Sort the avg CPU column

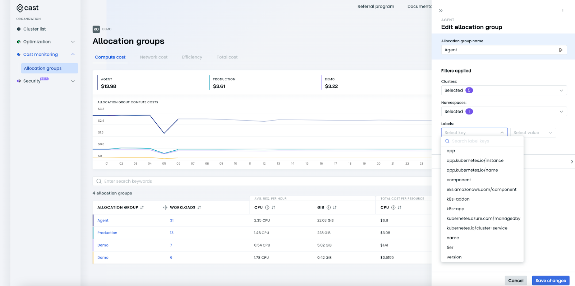[273, 207]
